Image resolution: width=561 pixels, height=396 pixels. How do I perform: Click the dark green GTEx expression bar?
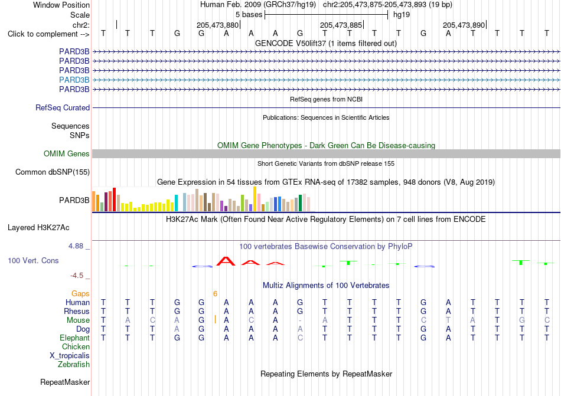pyautogui.click(x=300, y=203)
